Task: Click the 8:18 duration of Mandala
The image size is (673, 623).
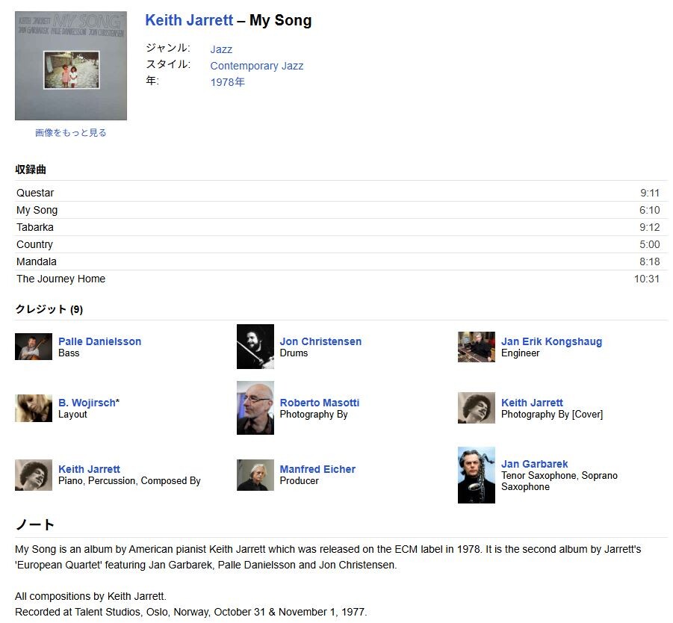Action: pyautogui.click(x=650, y=261)
